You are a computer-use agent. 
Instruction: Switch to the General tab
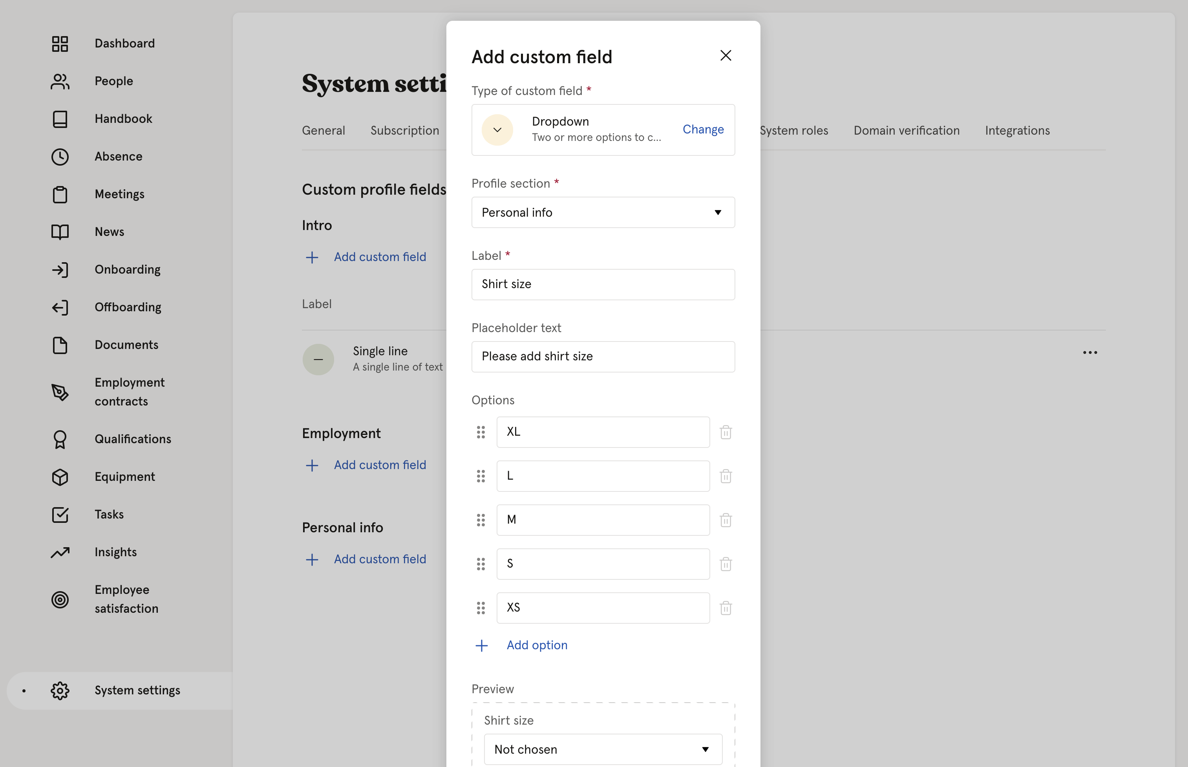tap(323, 130)
